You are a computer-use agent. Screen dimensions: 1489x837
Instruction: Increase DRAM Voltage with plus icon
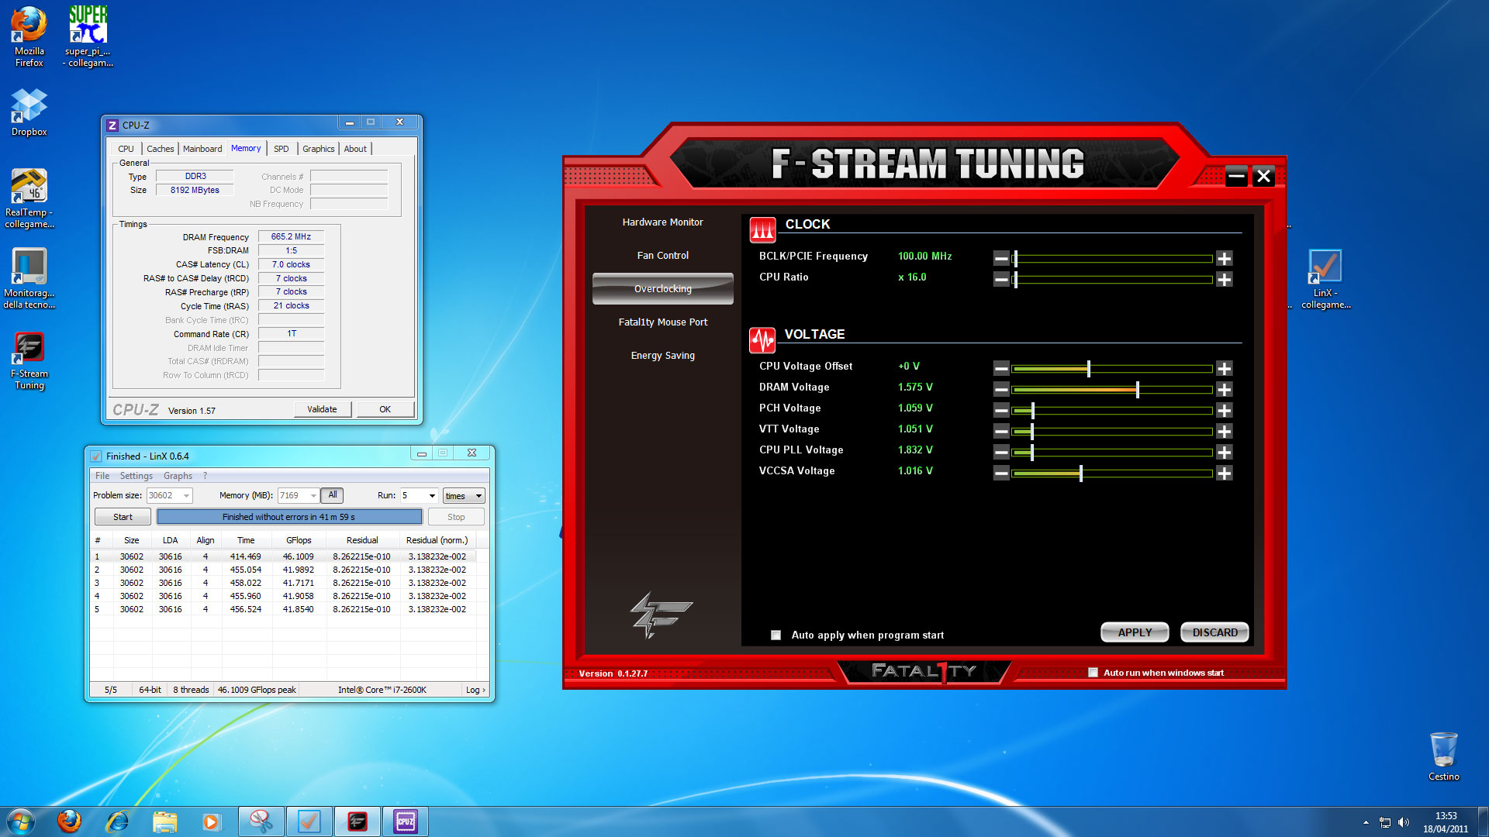(x=1224, y=389)
